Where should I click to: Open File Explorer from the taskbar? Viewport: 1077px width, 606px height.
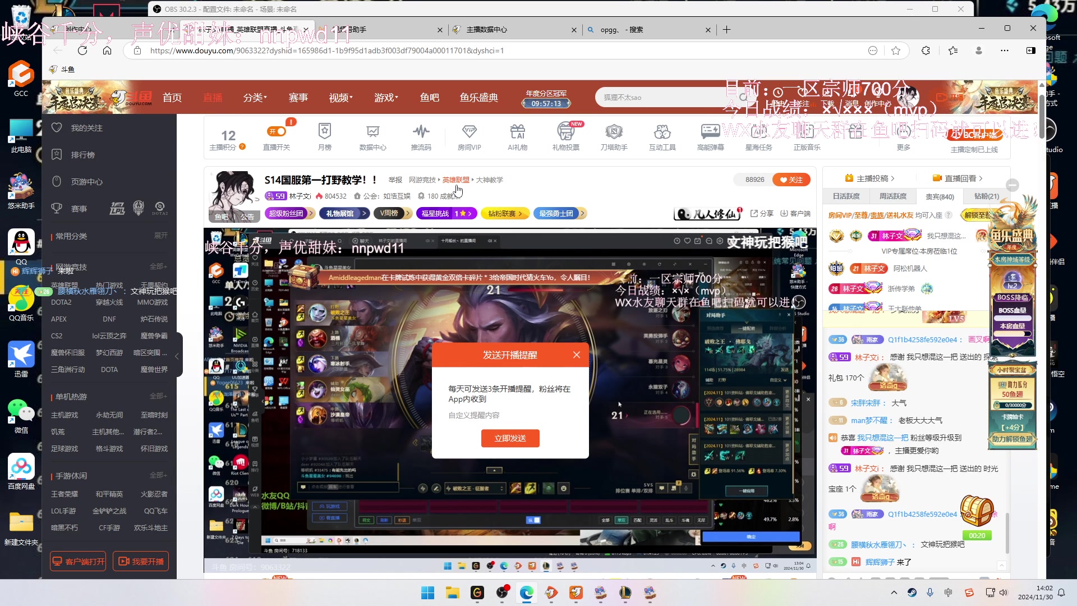tap(452, 593)
